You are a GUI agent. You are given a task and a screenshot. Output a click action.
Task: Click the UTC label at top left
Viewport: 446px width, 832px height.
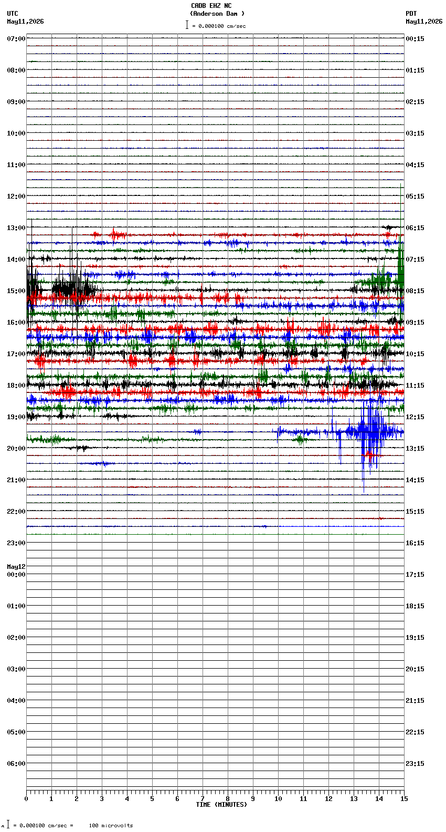click(13, 14)
